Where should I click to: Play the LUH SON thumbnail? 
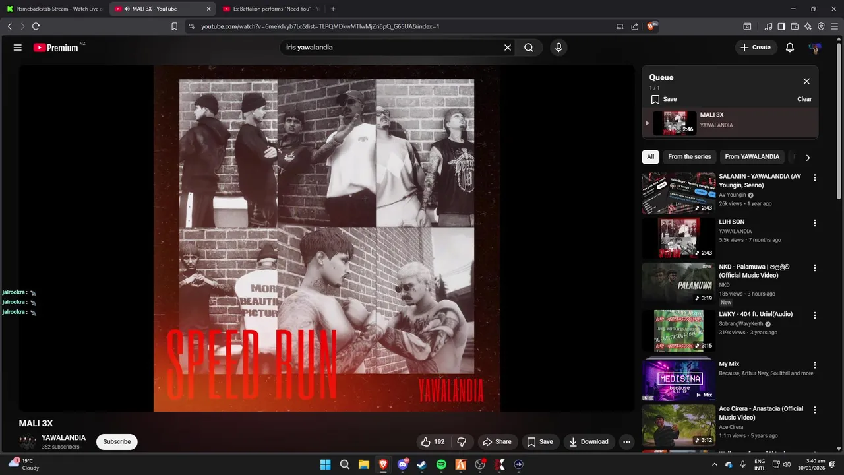click(x=678, y=238)
